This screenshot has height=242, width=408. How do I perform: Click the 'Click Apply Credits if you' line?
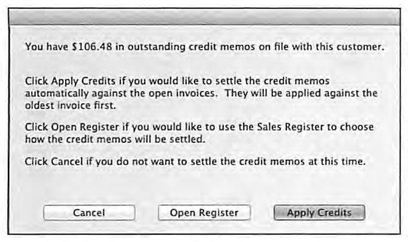(177, 81)
